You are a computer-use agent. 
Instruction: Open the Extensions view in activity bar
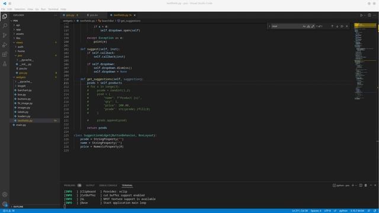tap(5, 54)
